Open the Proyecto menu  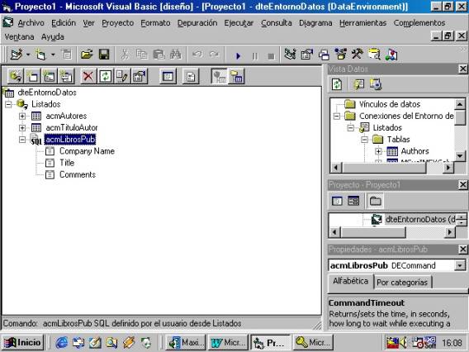[117, 23]
